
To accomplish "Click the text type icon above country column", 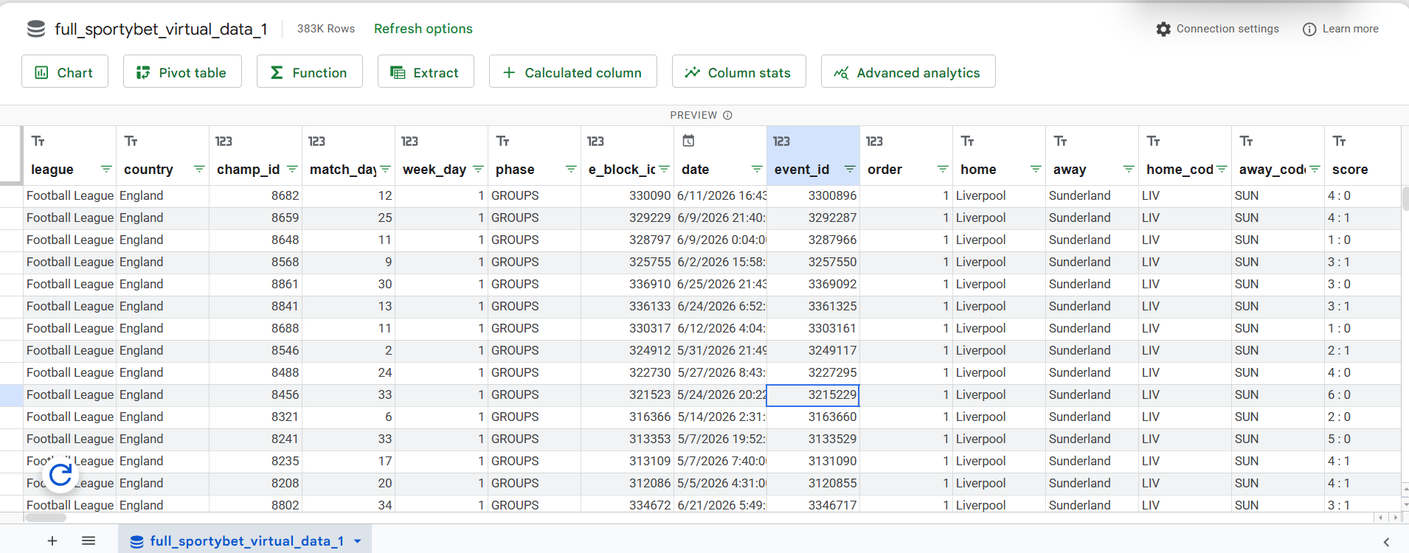I will pos(131,141).
